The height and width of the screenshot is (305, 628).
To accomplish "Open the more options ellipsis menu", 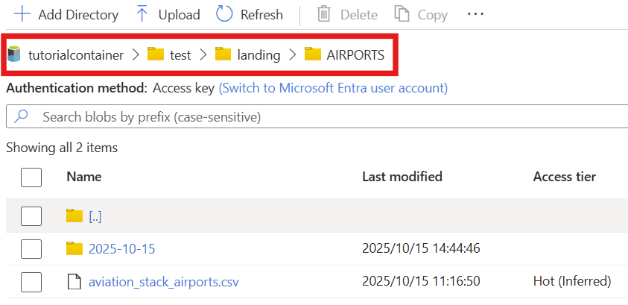I will tap(476, 14).
